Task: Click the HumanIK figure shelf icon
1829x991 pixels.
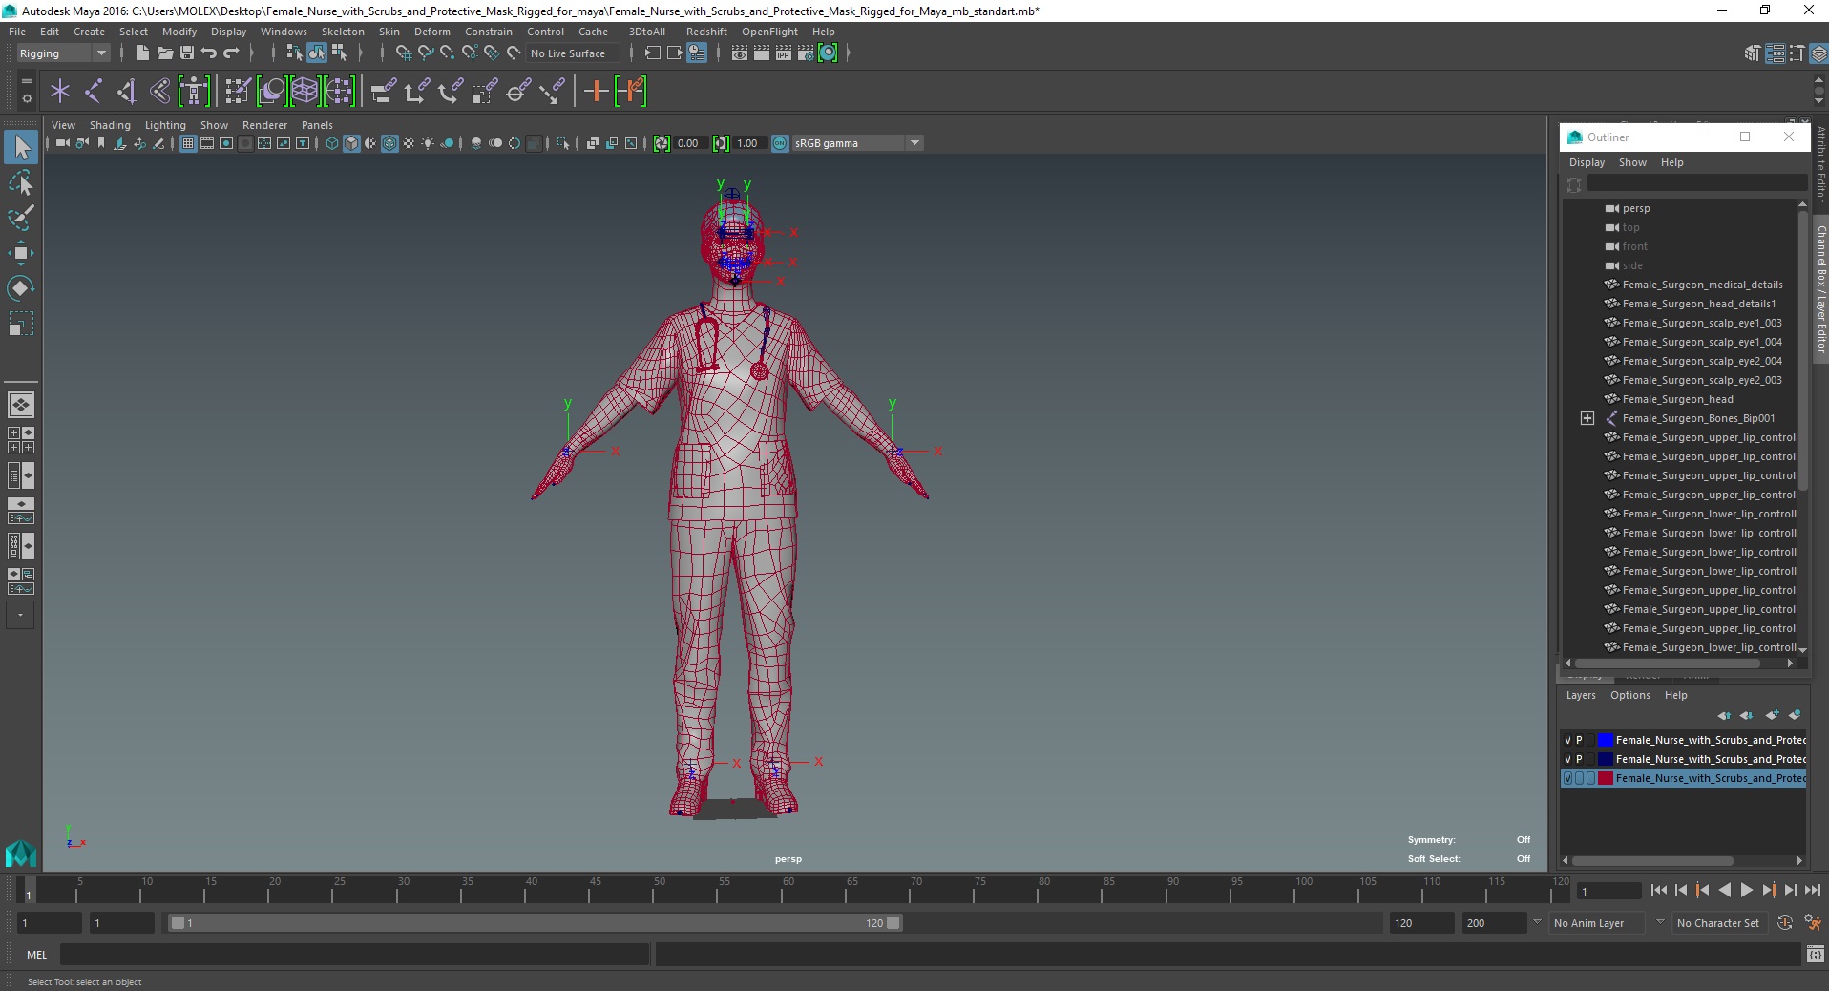Action: click(194, 92)
